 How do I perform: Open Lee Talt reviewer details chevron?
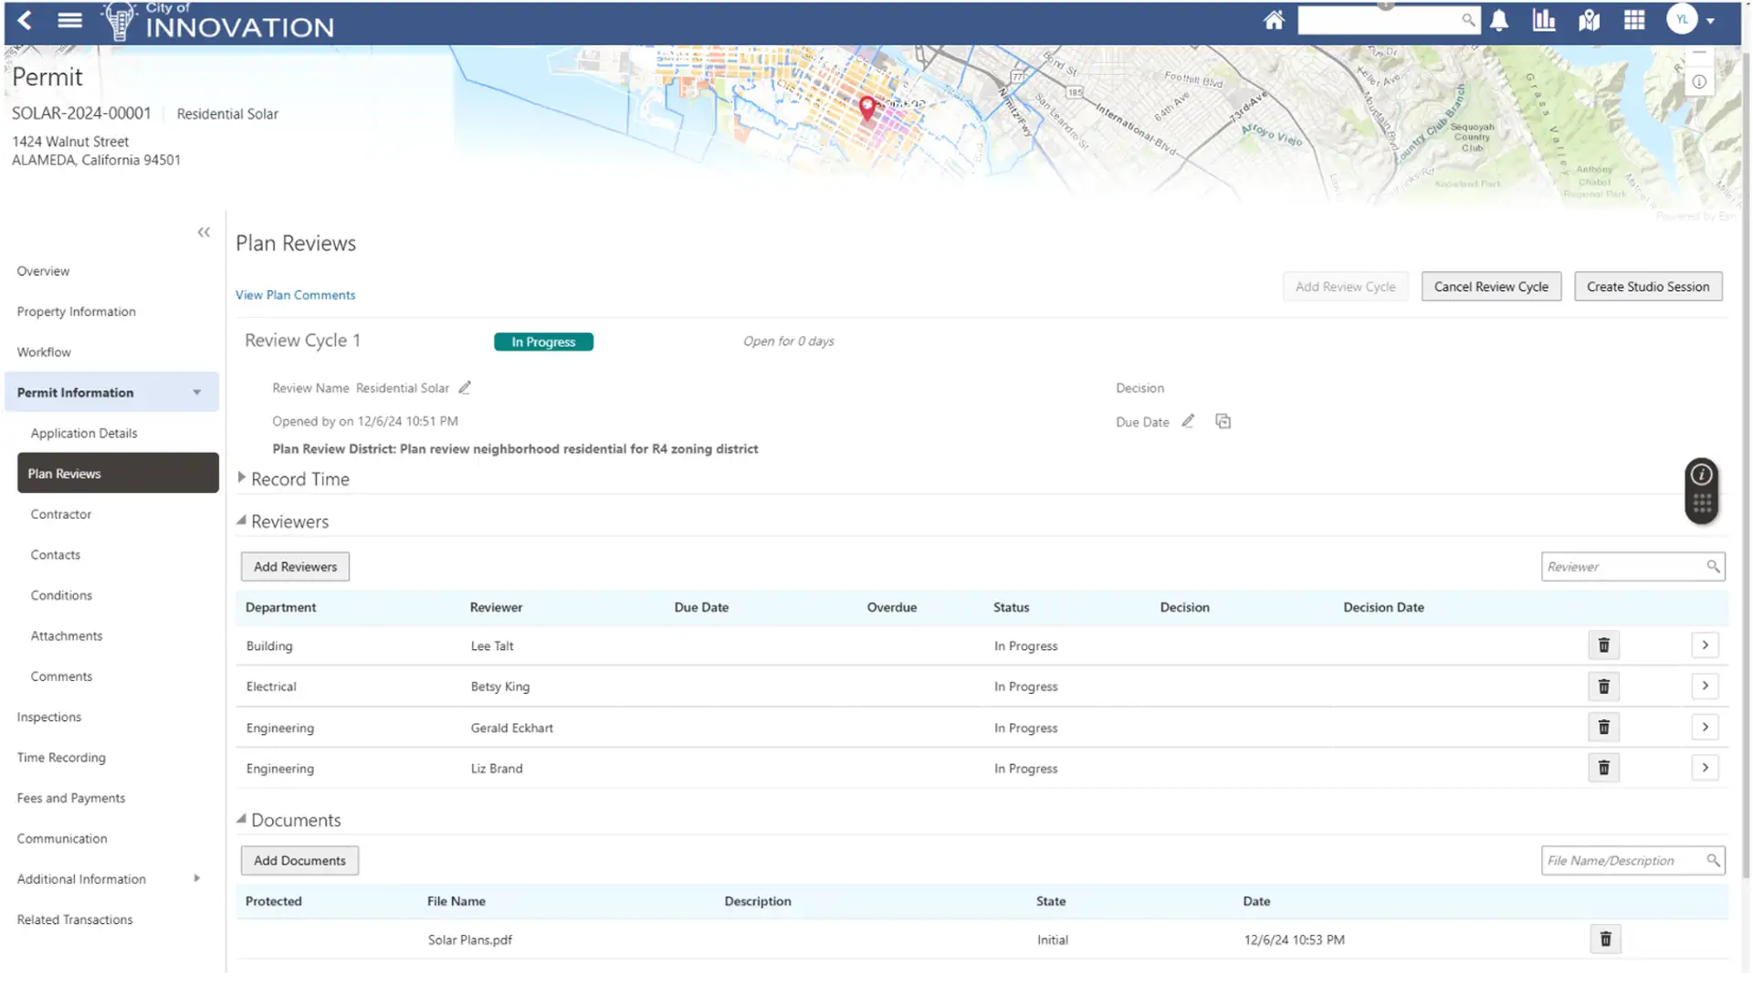click(1705, 645)
